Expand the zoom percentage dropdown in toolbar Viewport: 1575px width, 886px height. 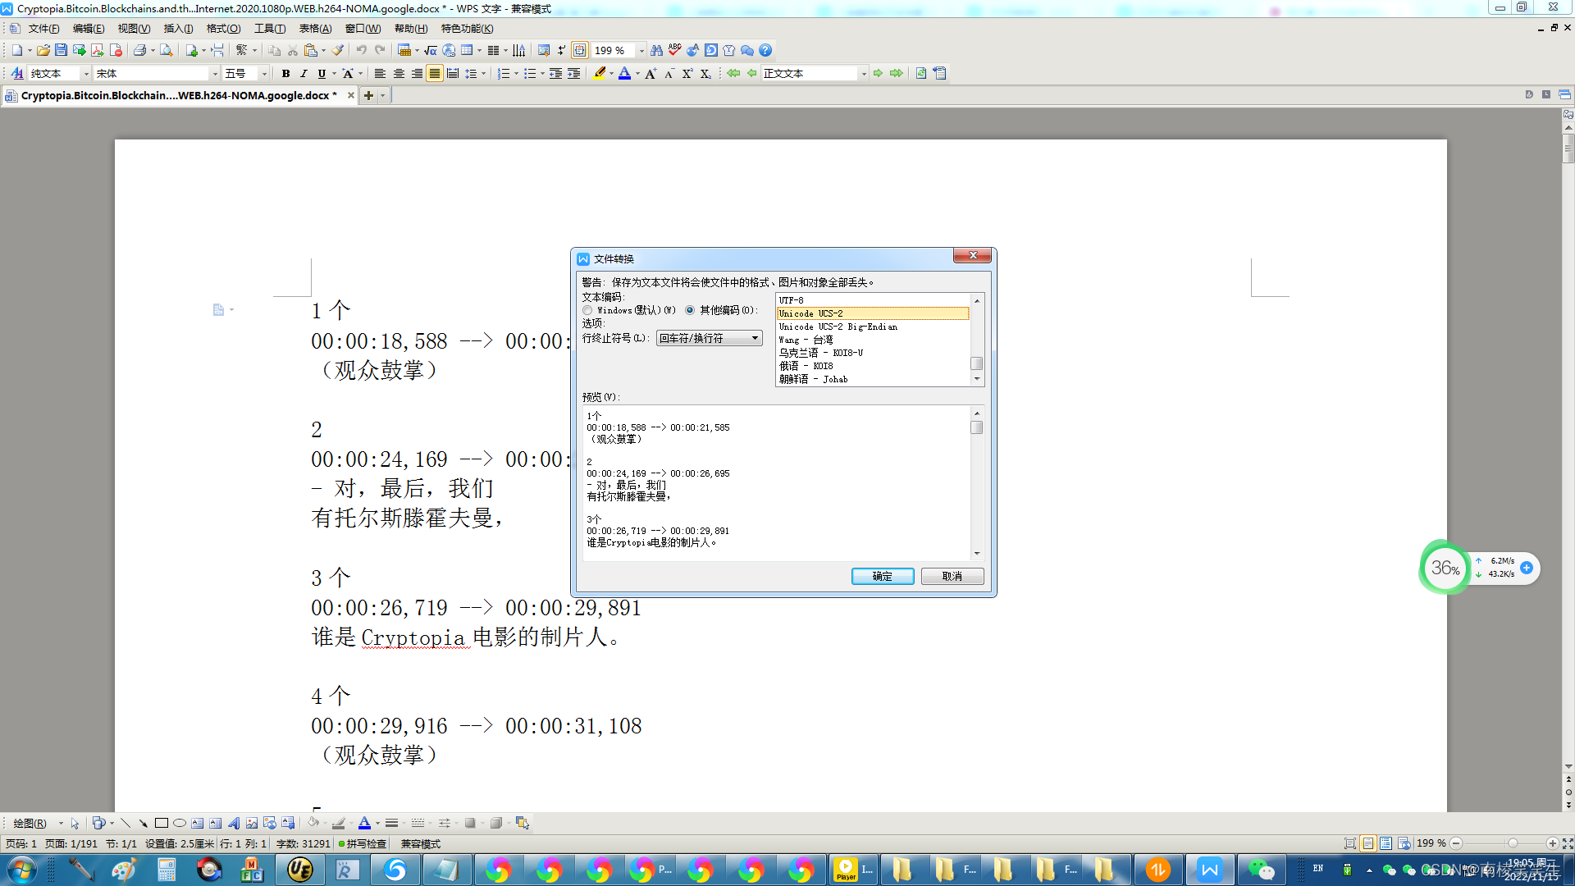[x=641, y=50]
